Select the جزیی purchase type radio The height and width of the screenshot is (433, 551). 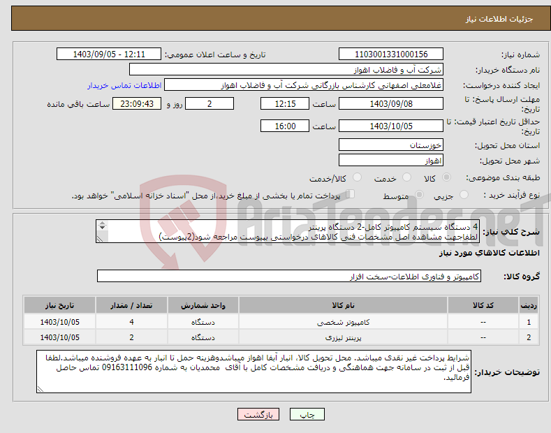point(464,194)
